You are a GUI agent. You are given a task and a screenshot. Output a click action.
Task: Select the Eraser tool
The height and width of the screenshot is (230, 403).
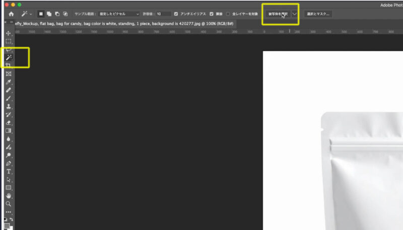9,122
